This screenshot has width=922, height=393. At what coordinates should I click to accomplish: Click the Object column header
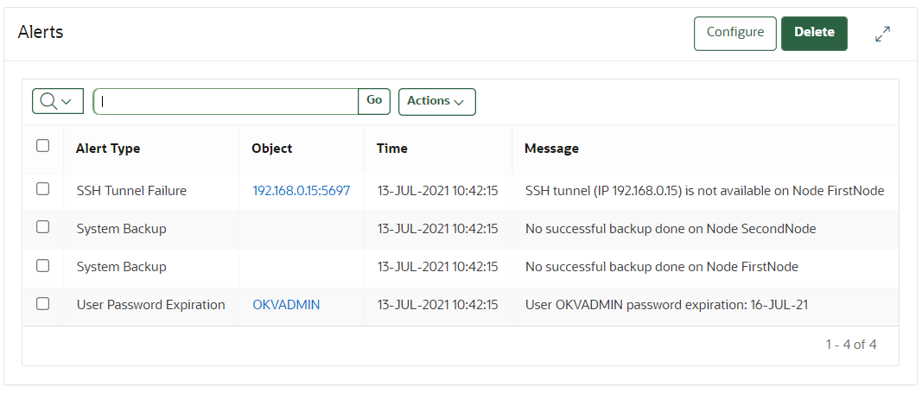pos(271,149)
